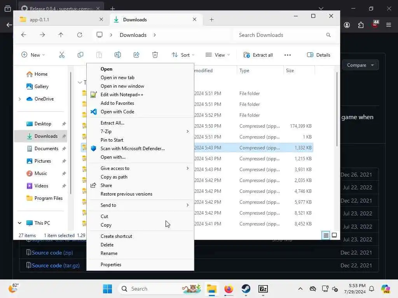Click the Share icon in toolbar
This screenshot has height=298, width=398.
coord(136,55)
